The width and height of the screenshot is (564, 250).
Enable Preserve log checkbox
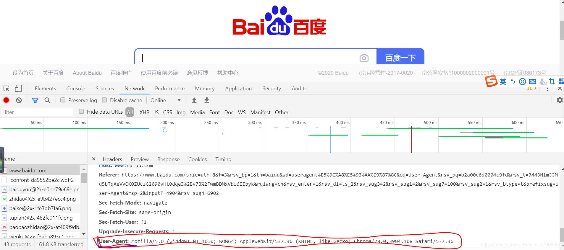(63, 100)
